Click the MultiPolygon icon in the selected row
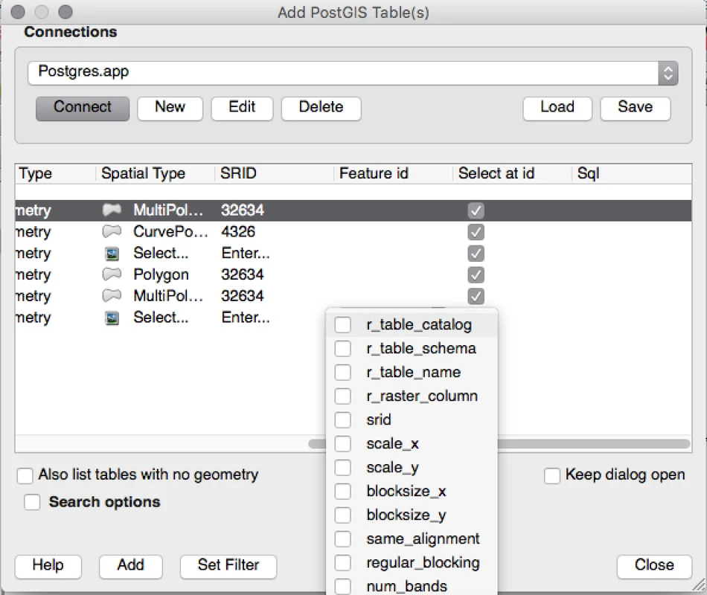Screen dimensions: 707x595 coord(112,210)
